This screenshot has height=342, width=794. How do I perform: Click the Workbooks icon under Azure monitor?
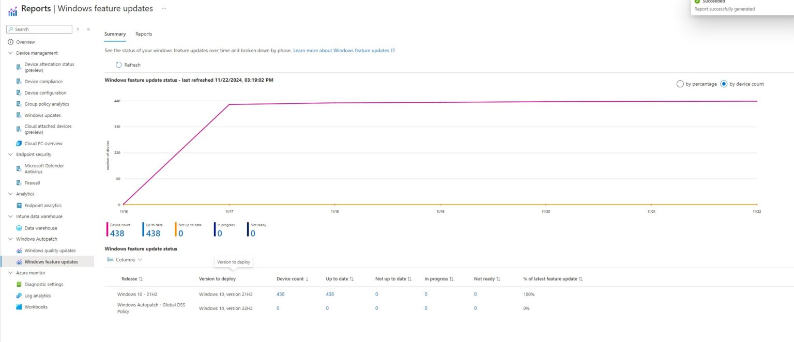19,306
